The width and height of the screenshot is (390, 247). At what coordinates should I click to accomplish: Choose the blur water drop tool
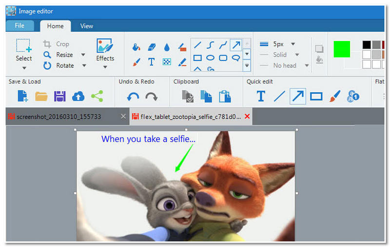click(167, 47)
